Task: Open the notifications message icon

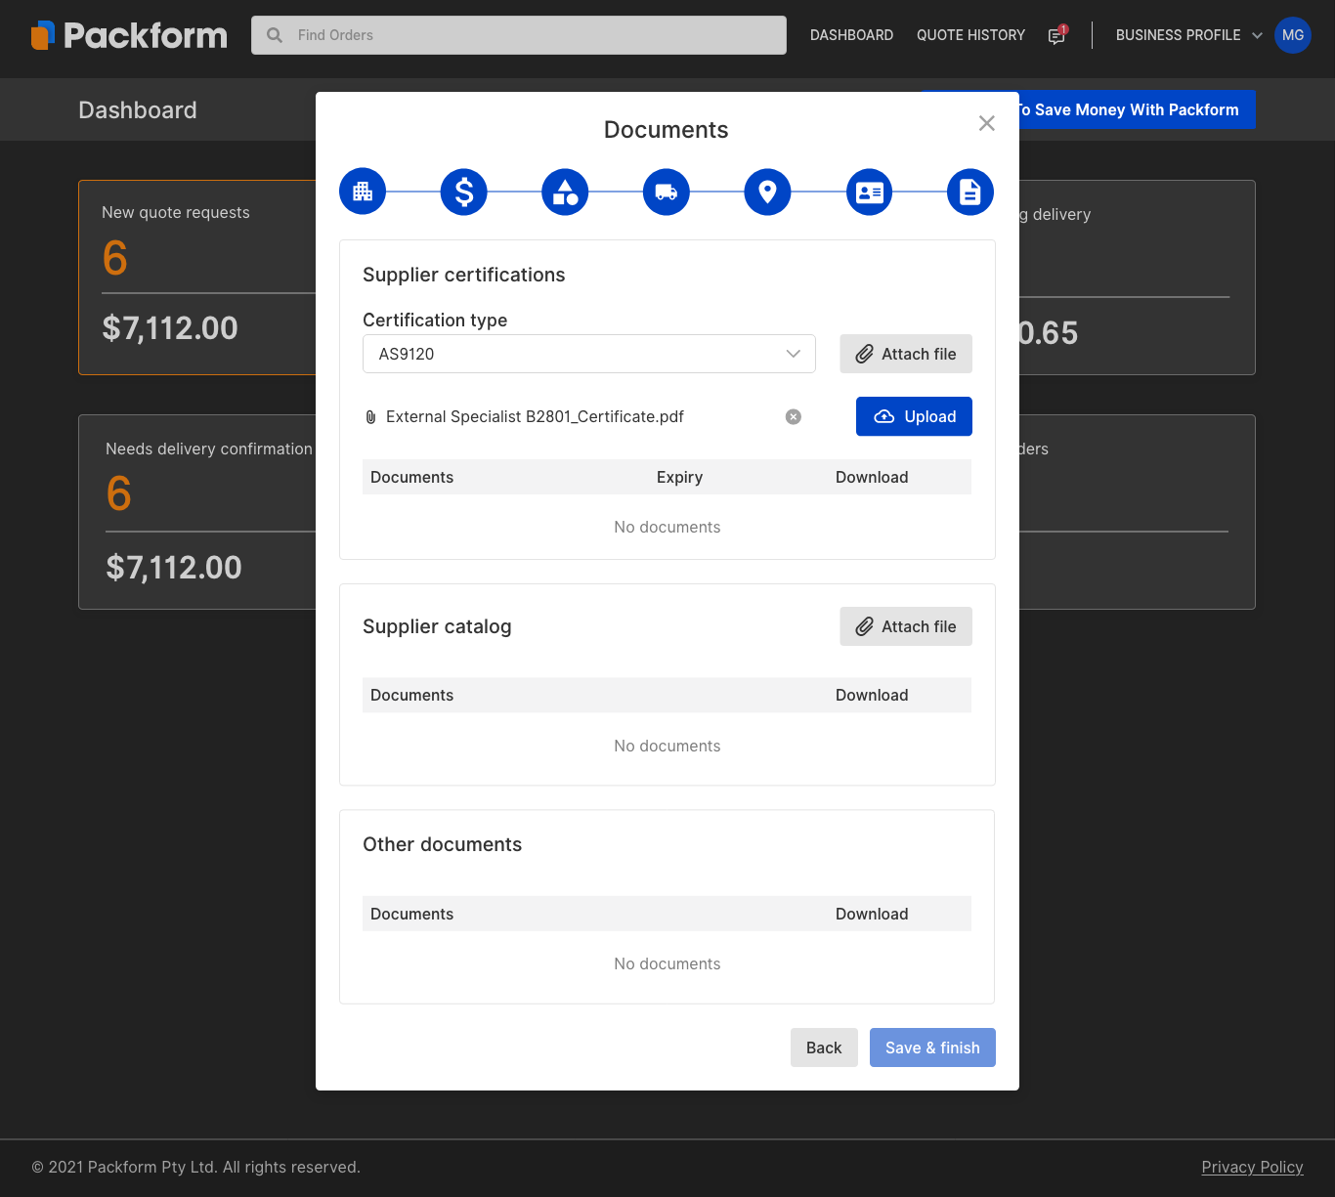Action: point(1056,35)
